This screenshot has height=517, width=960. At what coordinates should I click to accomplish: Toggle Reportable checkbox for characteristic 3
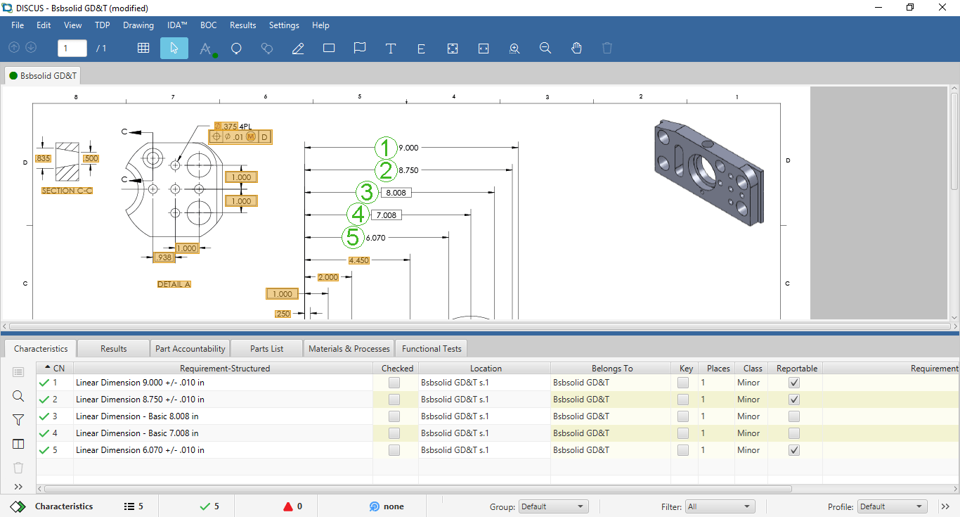pos(794,416)
